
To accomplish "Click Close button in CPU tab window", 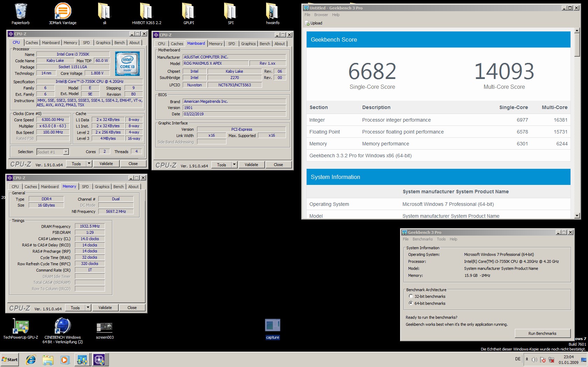I will click(133, 164).
